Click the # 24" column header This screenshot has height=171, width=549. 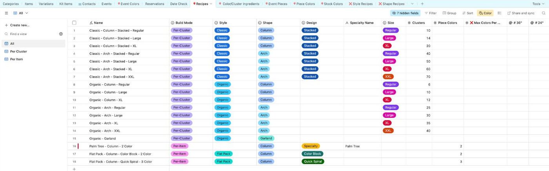click(539, 23)
